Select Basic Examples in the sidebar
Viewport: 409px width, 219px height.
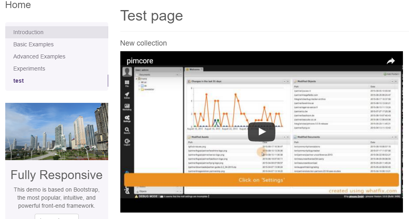coord(34,44)
